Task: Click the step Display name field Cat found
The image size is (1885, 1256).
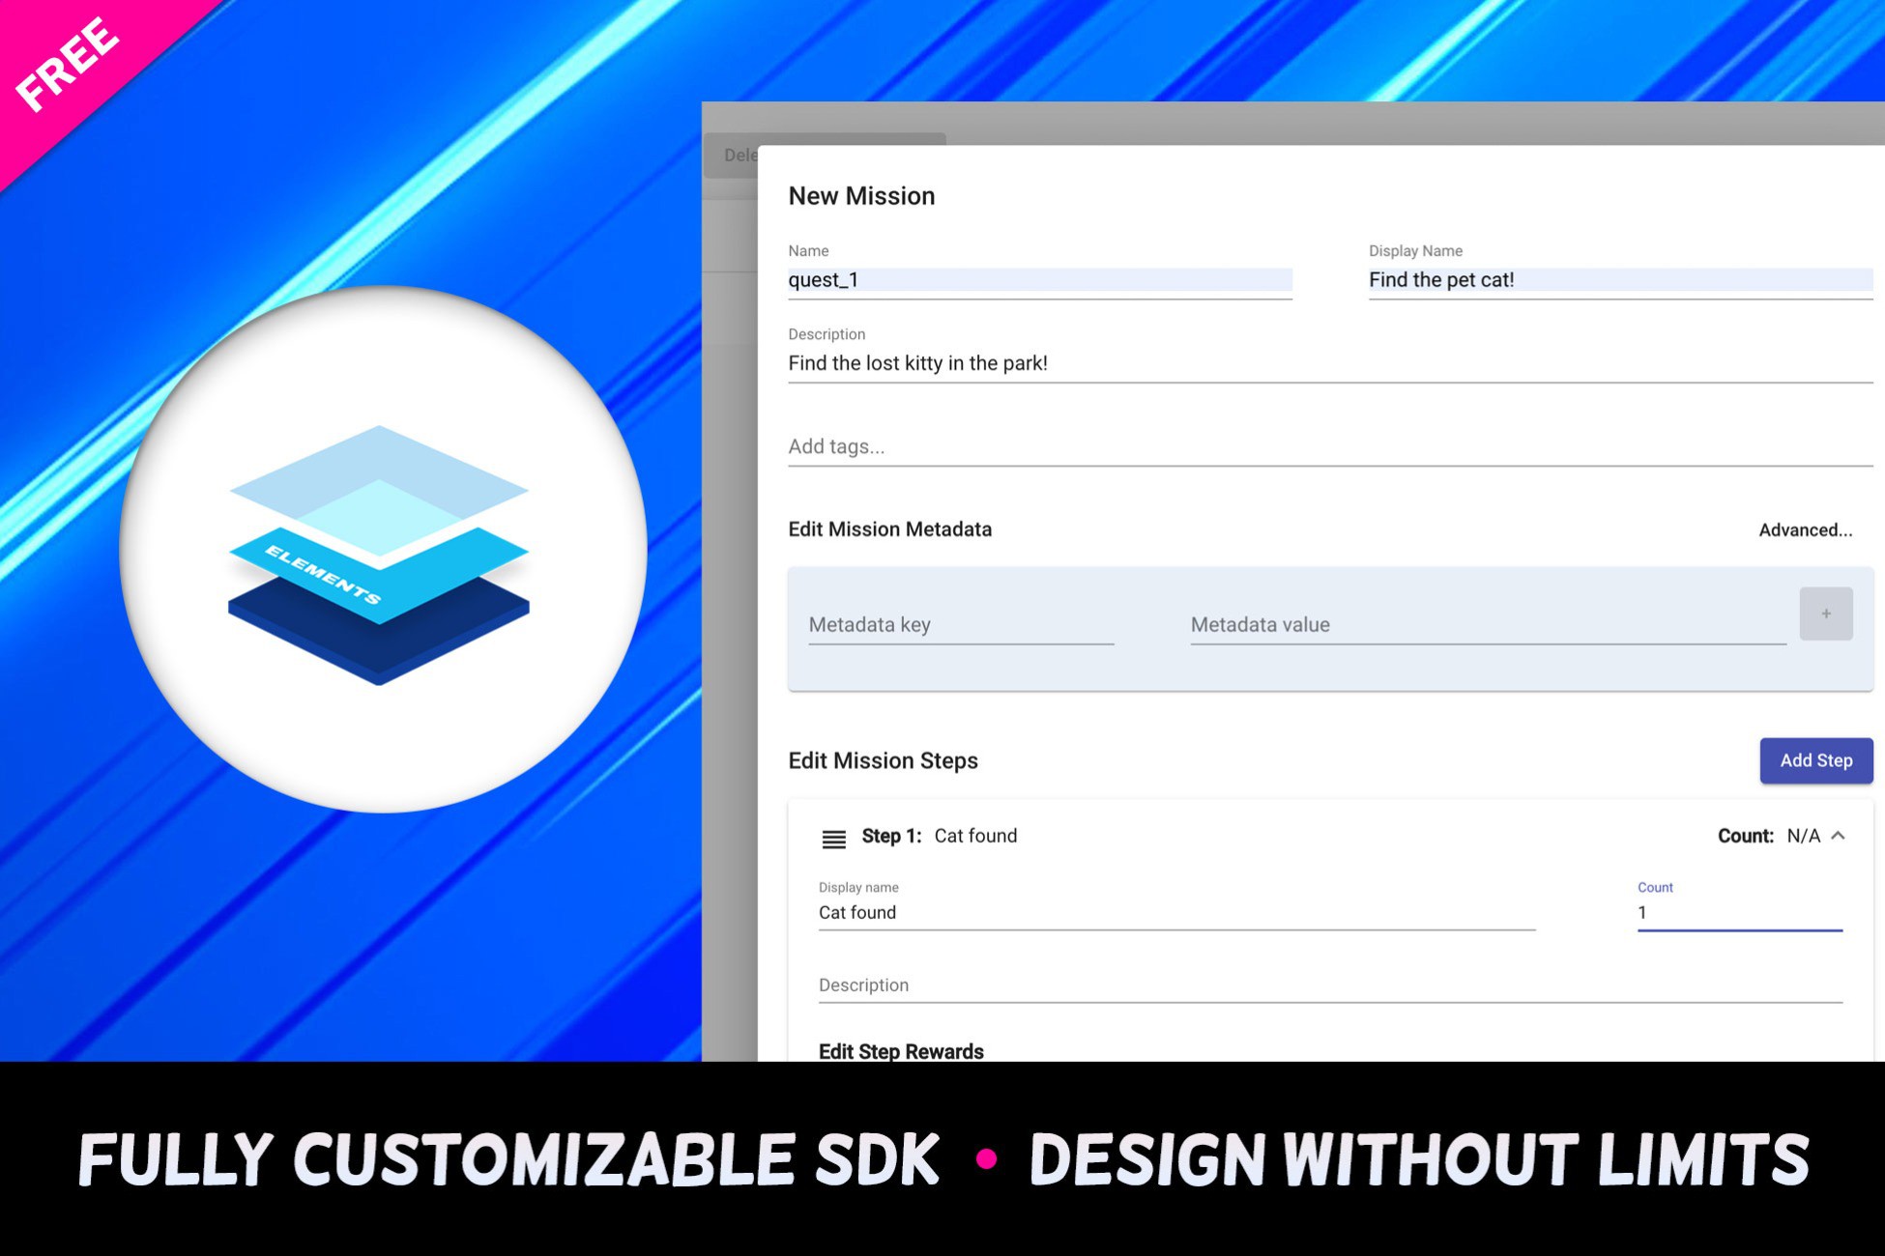Action: pyautogui.click(x=1175, y=912)
